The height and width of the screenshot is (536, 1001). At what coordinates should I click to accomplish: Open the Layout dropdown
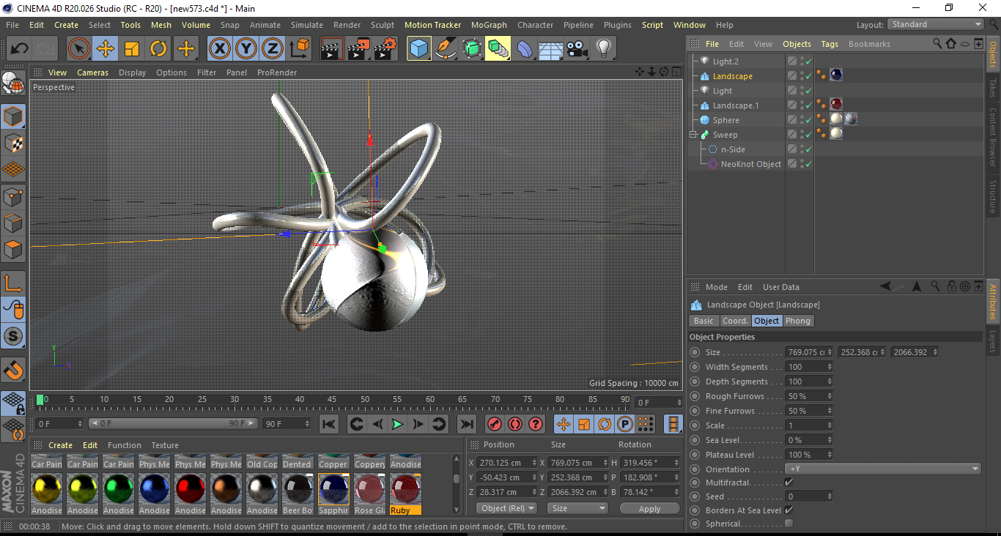click(x=935, y=25)
